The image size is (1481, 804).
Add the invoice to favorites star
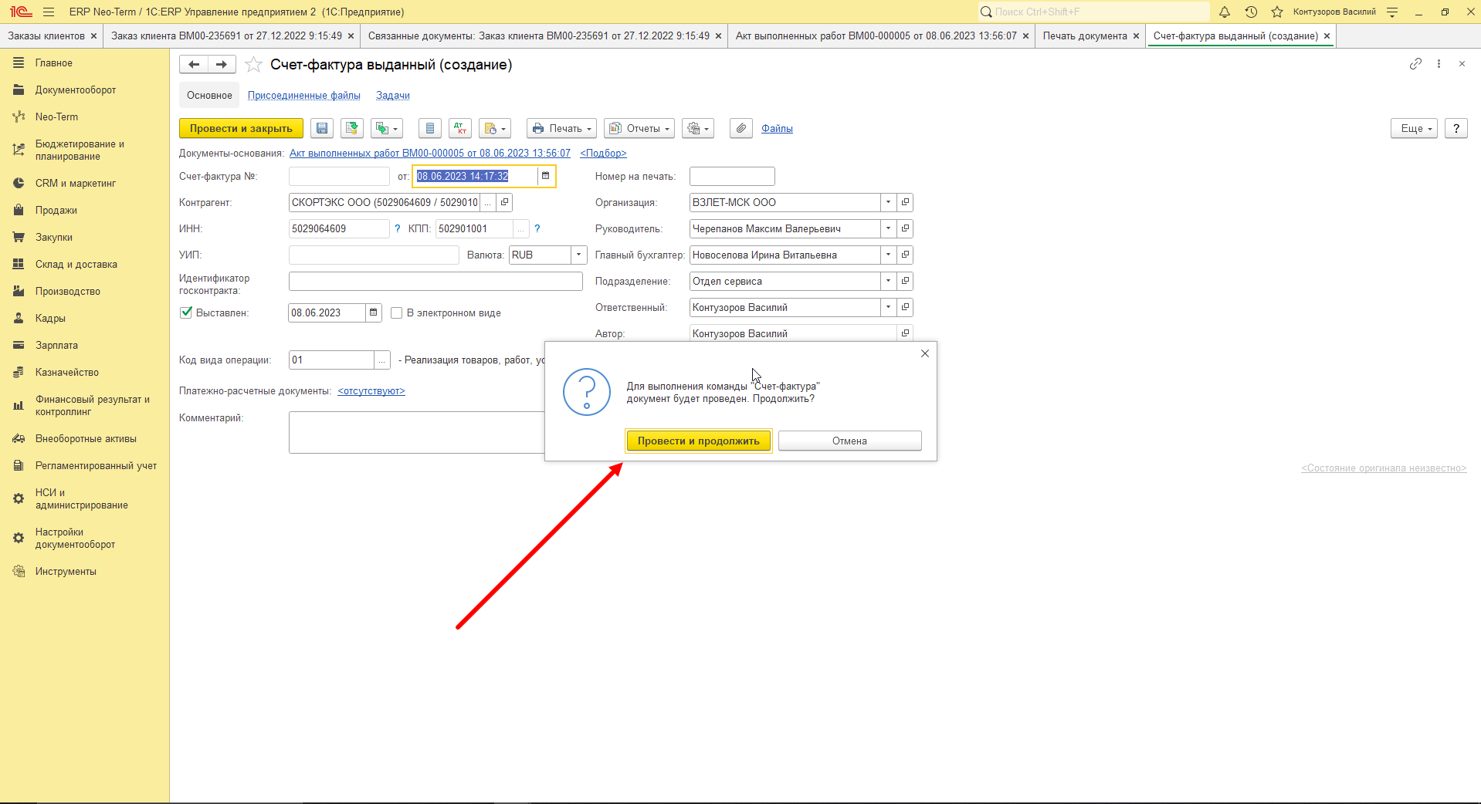coord(253,65)
